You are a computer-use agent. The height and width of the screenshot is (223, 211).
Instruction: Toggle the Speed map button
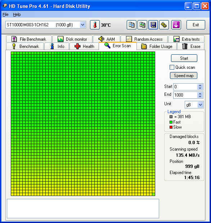point(184,76)
